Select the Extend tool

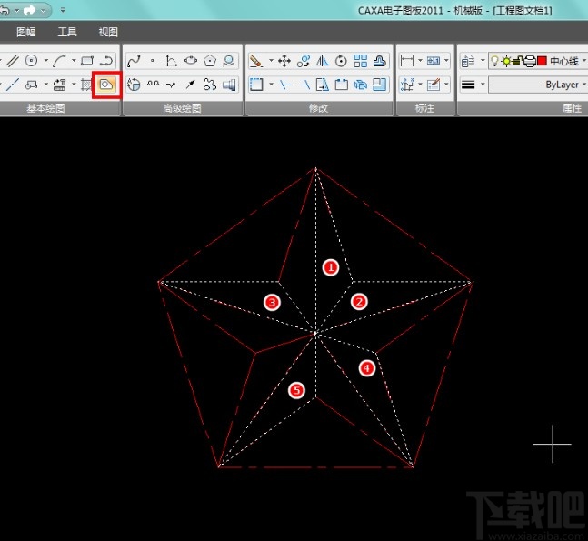tap(304, 85)
